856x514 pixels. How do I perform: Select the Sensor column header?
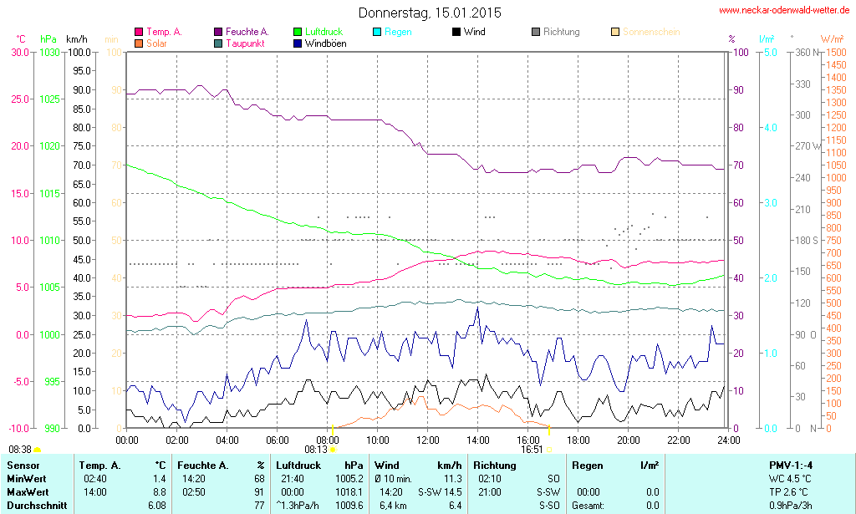click(x=22, y=465)
